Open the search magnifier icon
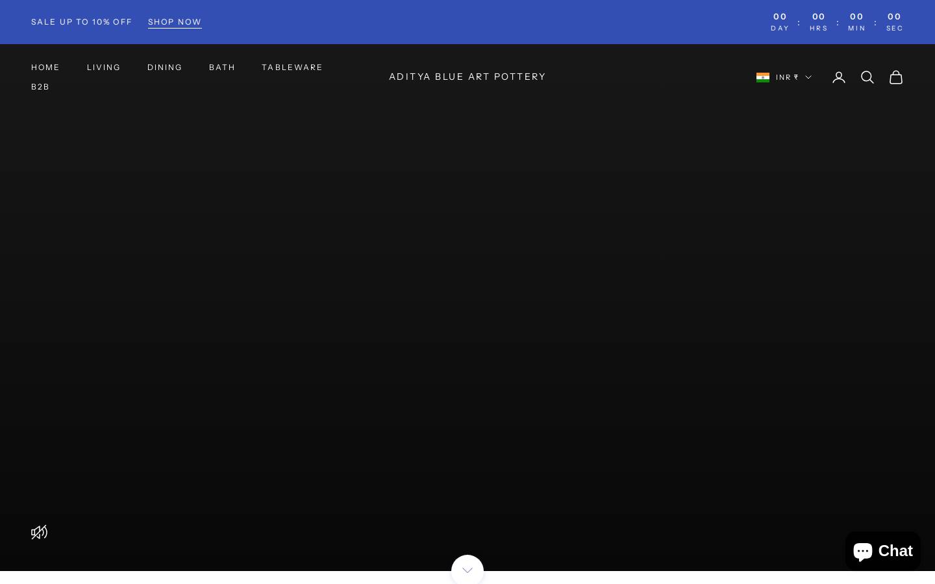 (x=867, y=77)
